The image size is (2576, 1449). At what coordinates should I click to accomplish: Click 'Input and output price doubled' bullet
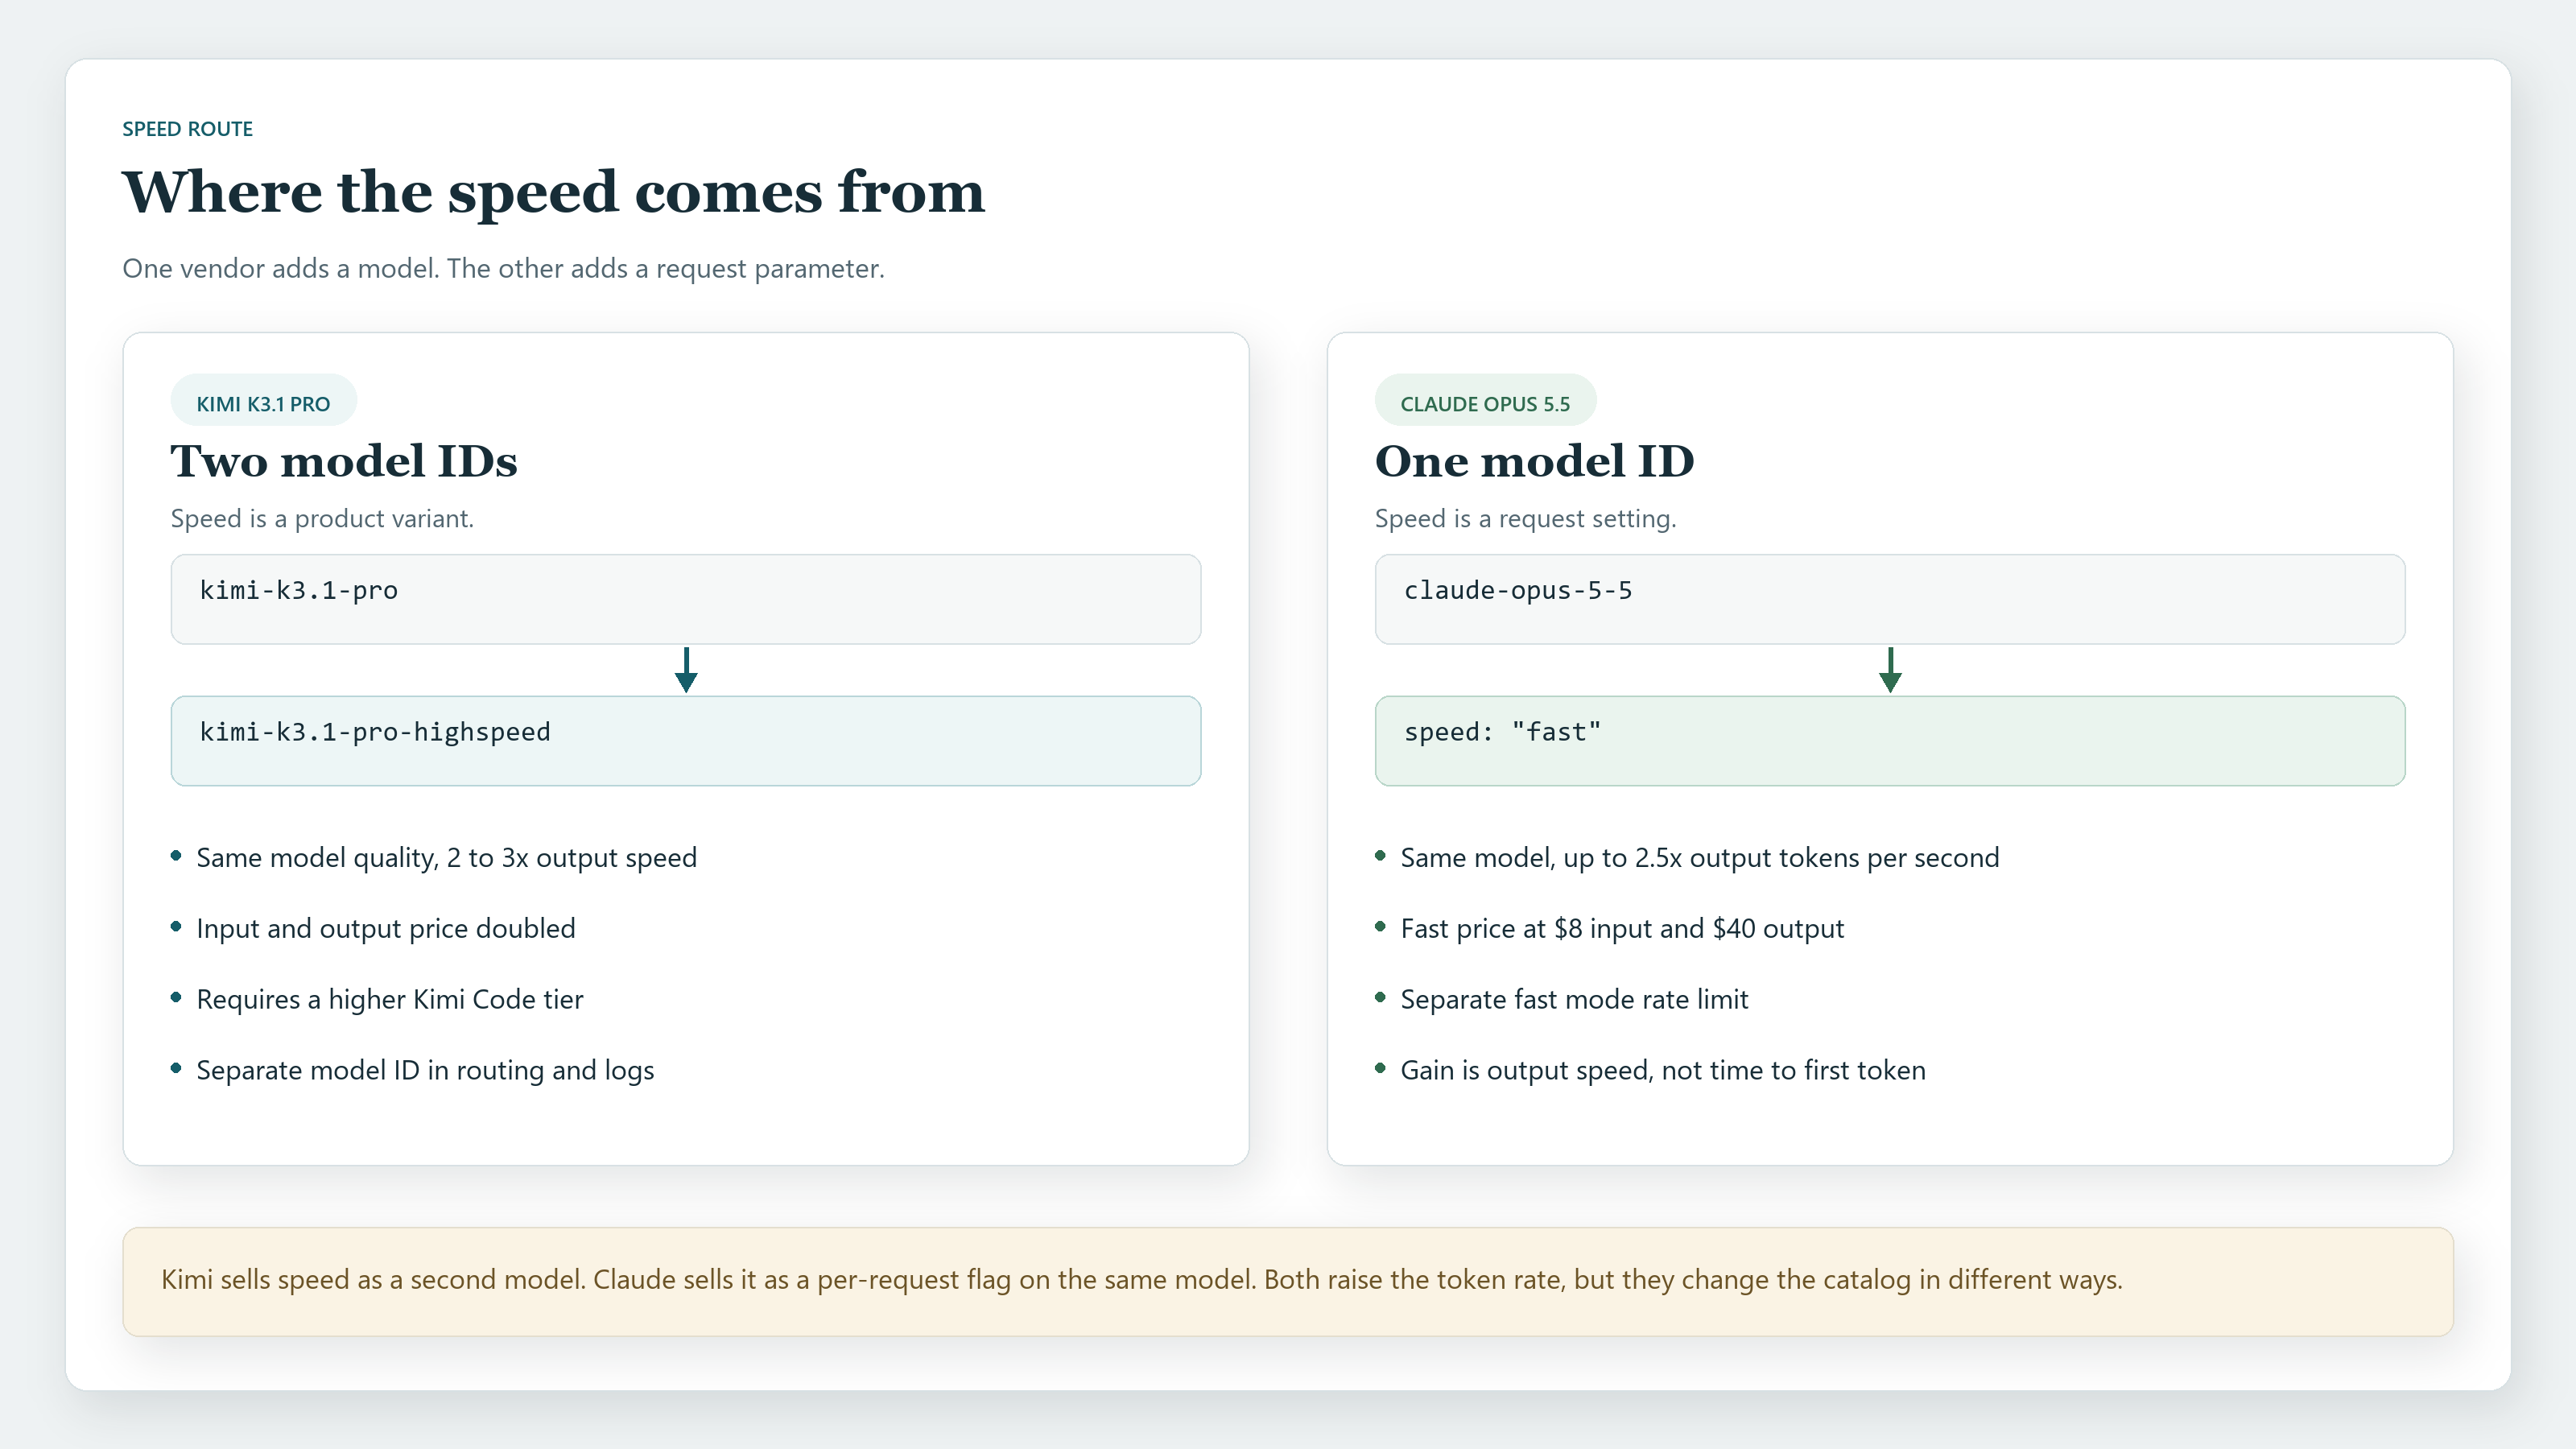click(385, 929)
